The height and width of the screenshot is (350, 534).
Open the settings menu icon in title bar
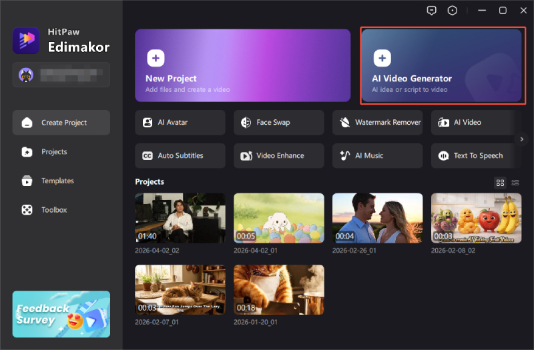[453, 11]
